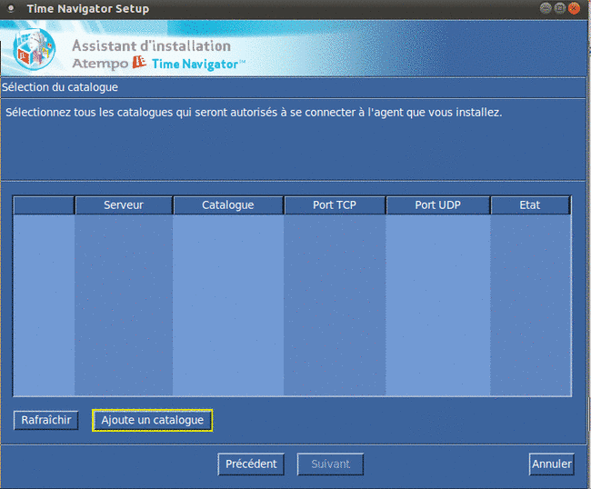Click Ajoute un catalogue button

152,420
